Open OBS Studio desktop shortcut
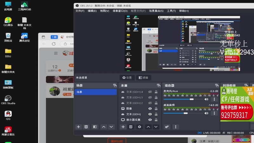Viewport: 254px width, 143px height. pyautogui.click(x=8, y=100)
